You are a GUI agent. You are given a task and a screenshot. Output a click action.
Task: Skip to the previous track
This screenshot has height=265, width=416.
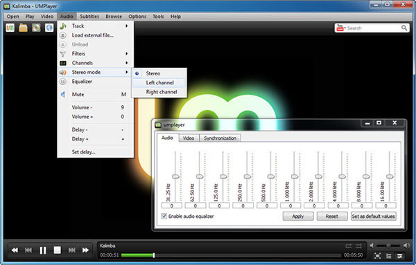(x=28, y=250)
